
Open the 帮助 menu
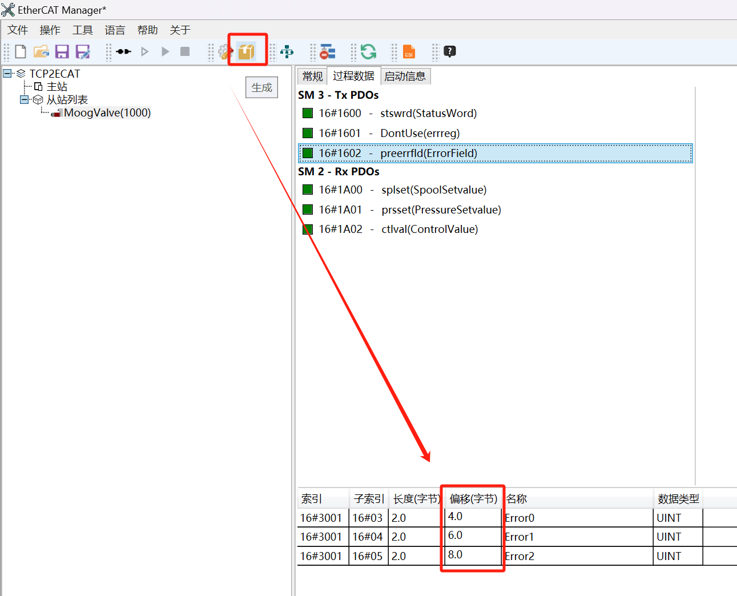(148, 30)
